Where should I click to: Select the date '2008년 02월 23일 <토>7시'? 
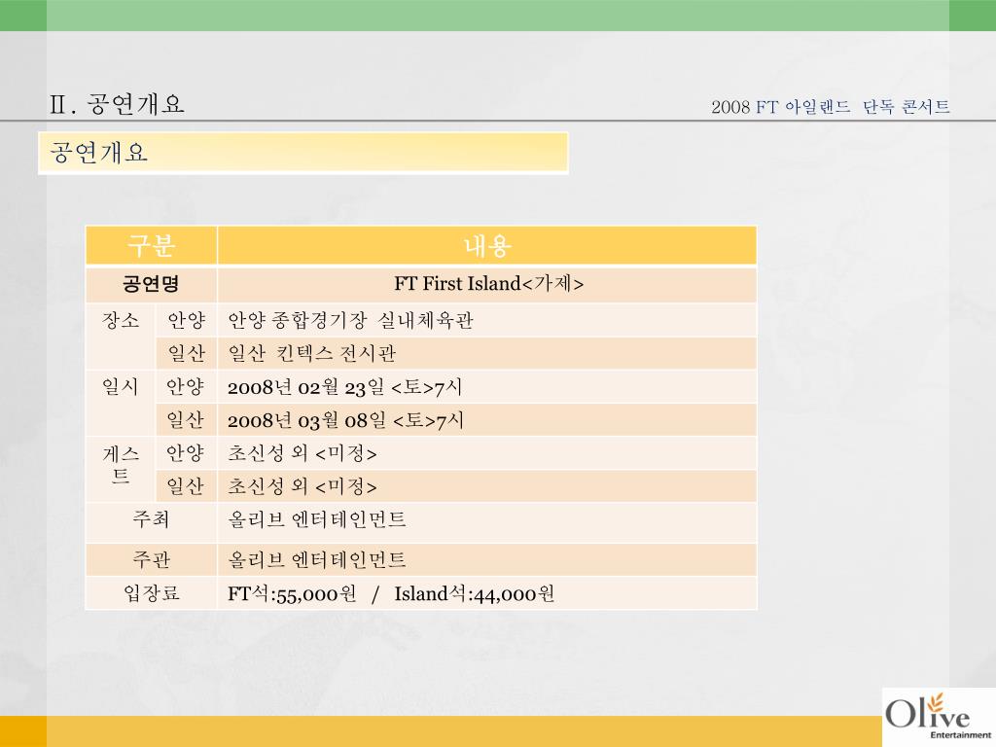point(345,387)
